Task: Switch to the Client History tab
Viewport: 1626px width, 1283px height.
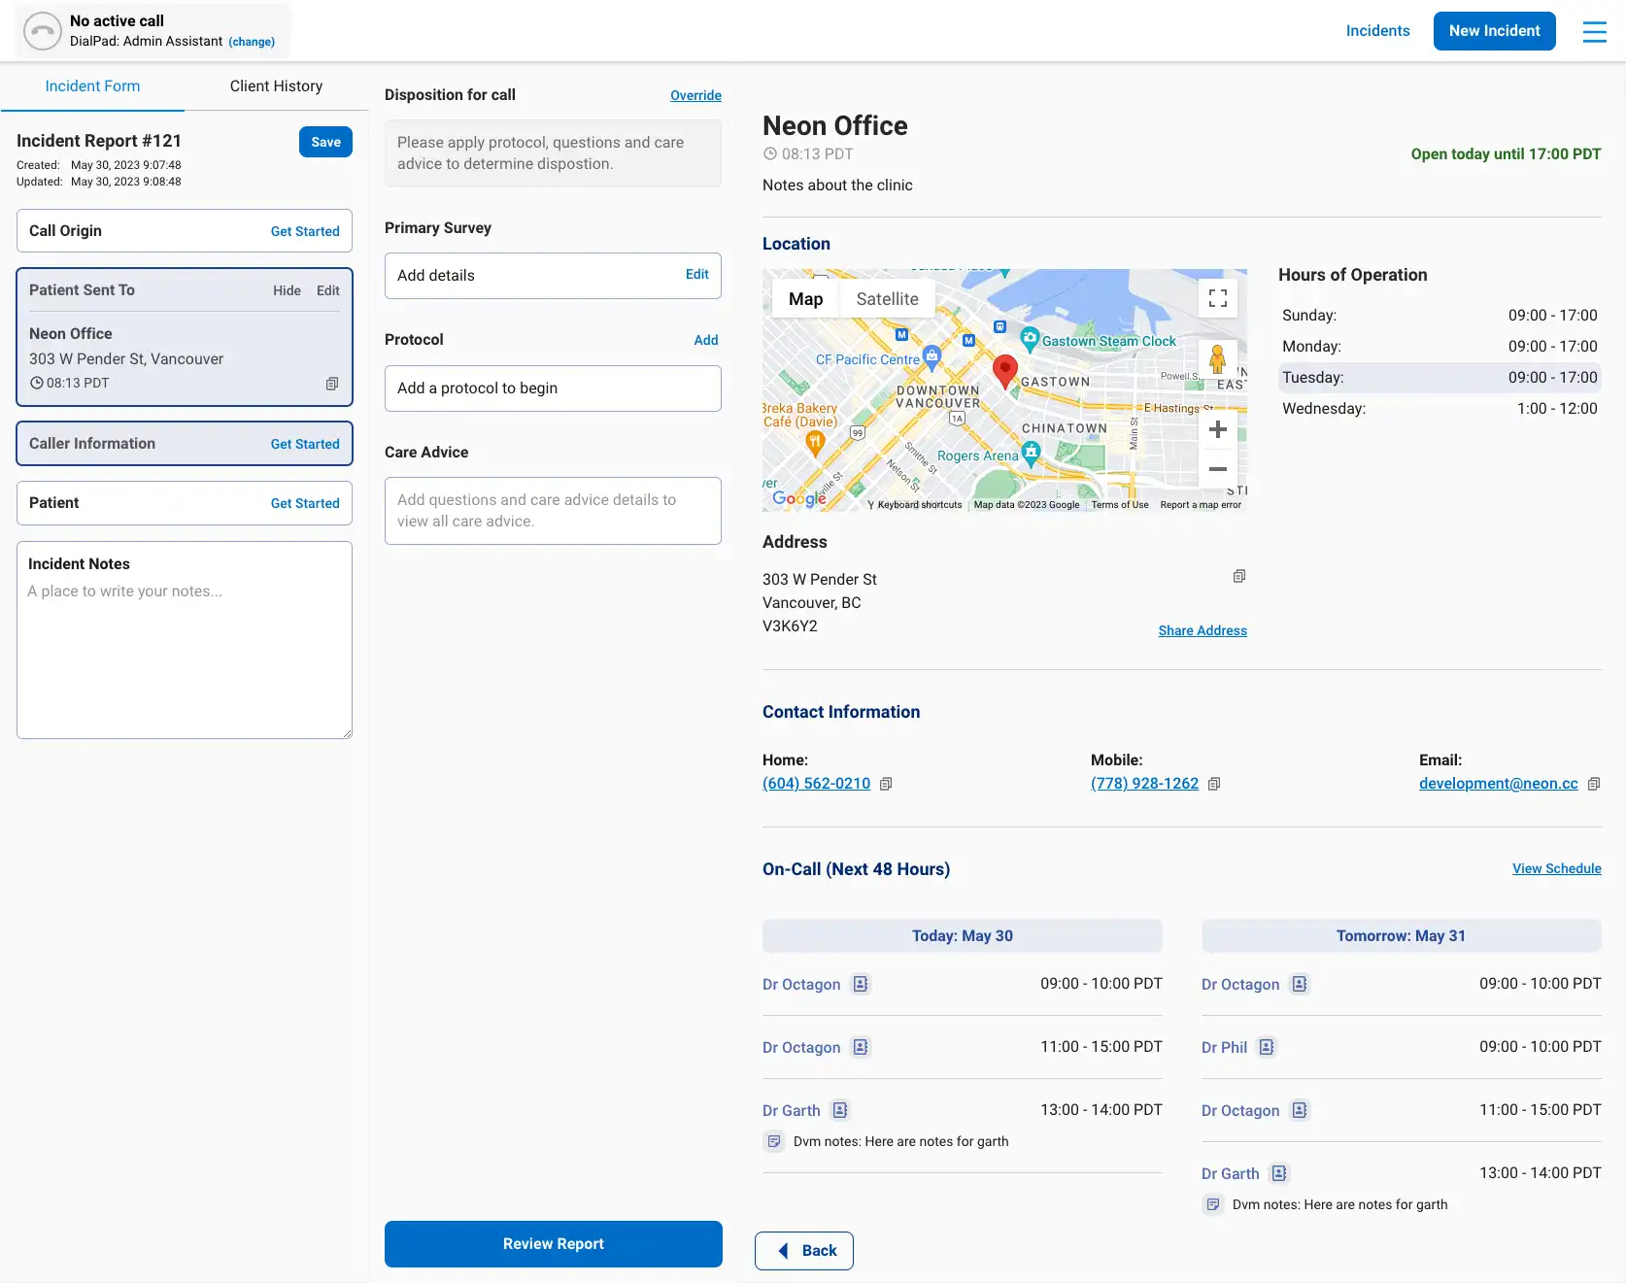Action: [x=276, y=86]
